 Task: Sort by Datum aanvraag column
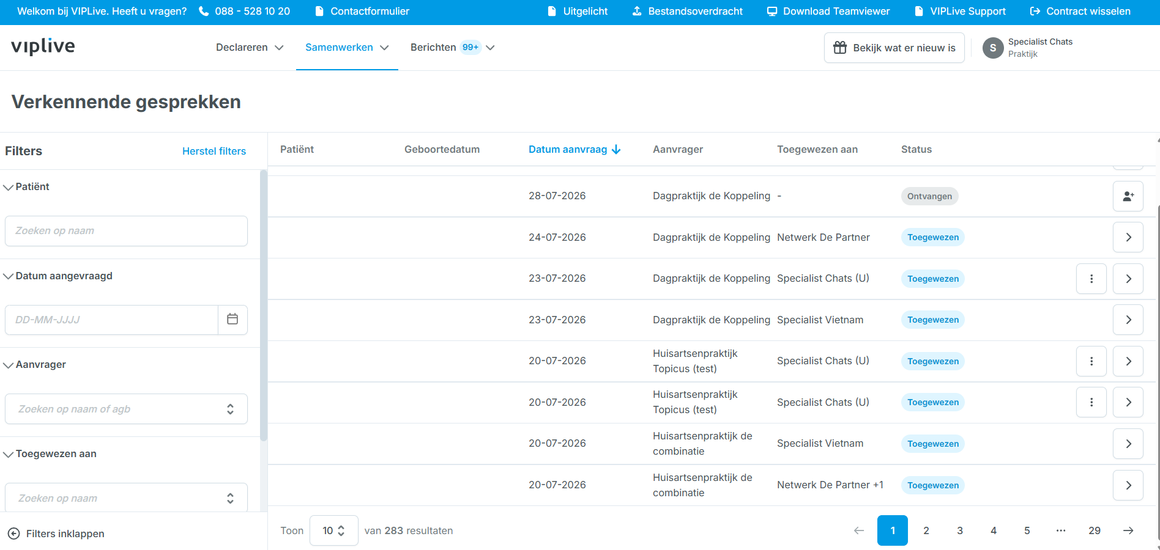[574, 149]
